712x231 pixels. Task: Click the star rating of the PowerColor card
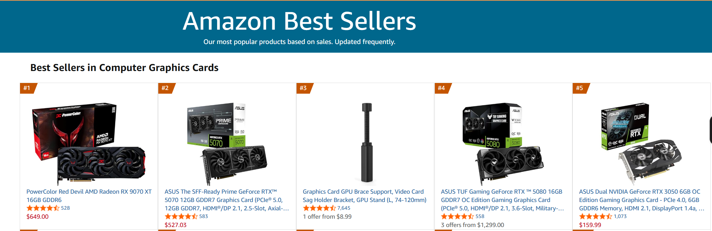pos(43,208)
